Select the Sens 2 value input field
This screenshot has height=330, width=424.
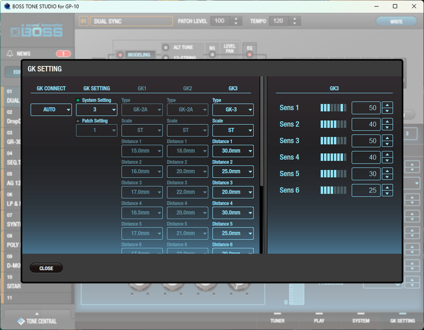366,124
